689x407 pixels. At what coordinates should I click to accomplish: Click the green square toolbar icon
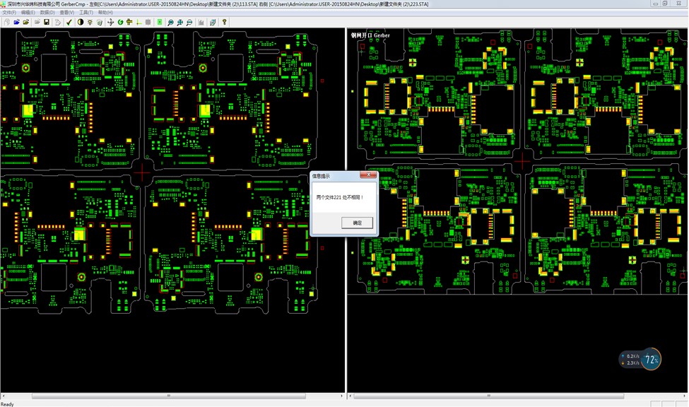160,22
